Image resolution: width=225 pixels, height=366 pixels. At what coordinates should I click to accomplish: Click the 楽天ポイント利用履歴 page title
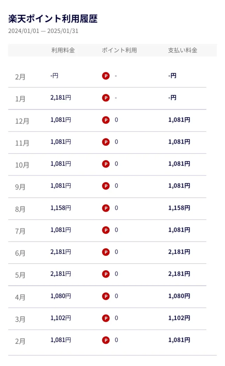[x=53, y=19]
